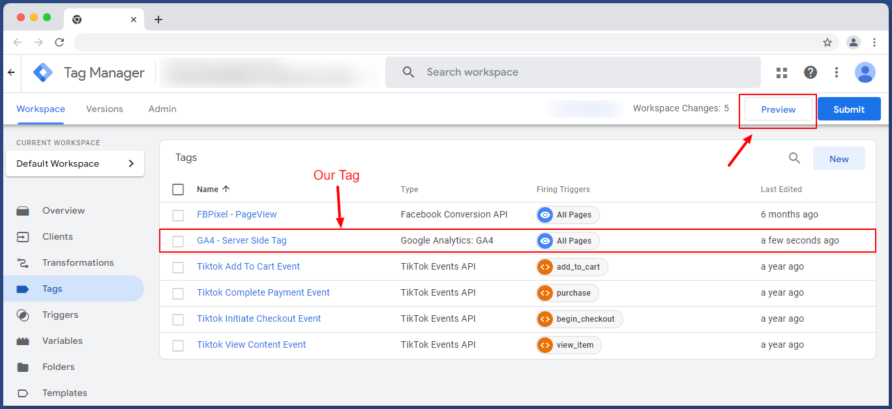Go back using the Tag Manager left arrow
892x409 pixels.
pos(11,72)
